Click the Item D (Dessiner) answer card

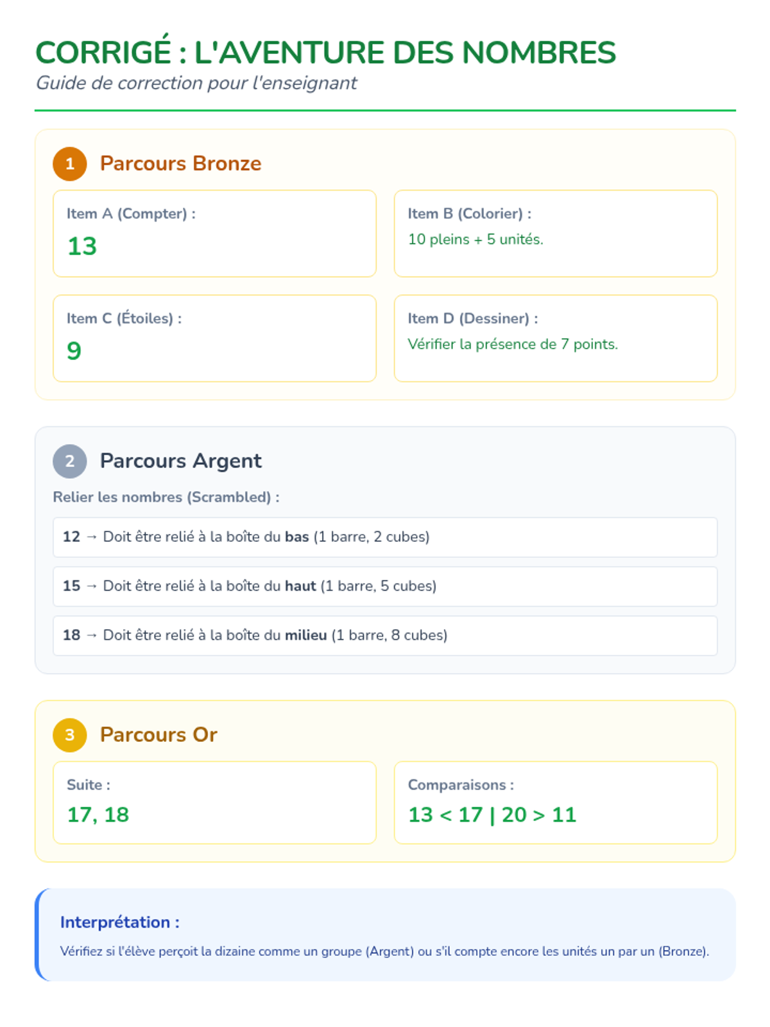(556, 338)
